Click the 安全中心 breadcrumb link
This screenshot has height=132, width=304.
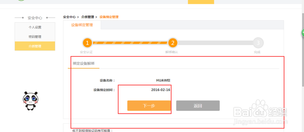tap(69, 17)
